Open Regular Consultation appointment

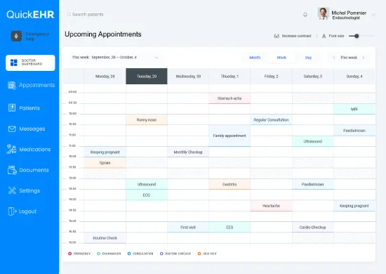(271, 119)
